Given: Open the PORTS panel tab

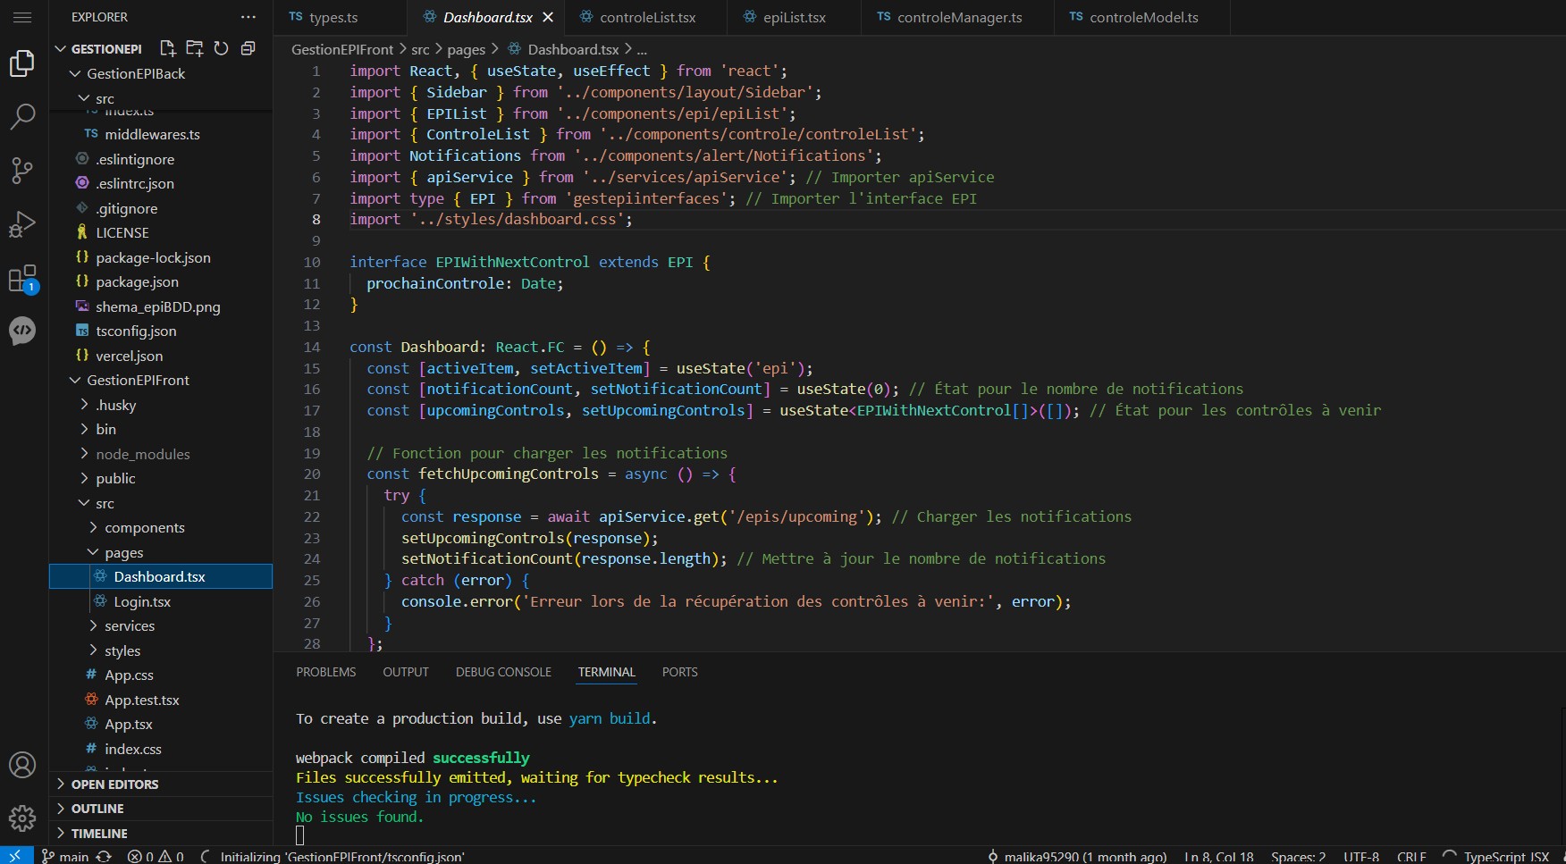Looking at the screenshot, I should (x=679, y=672).
